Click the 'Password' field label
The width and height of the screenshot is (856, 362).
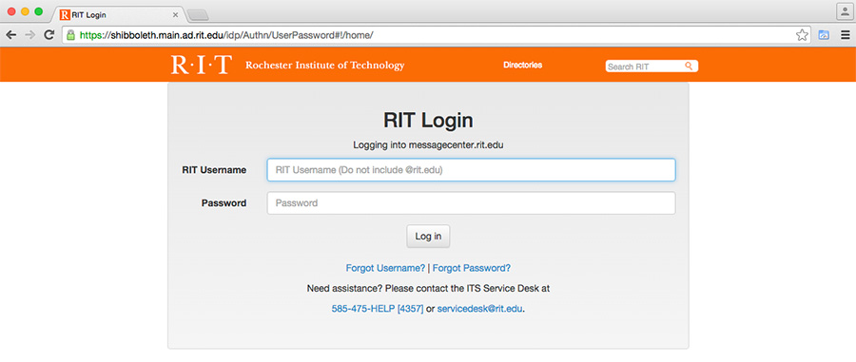224,202
